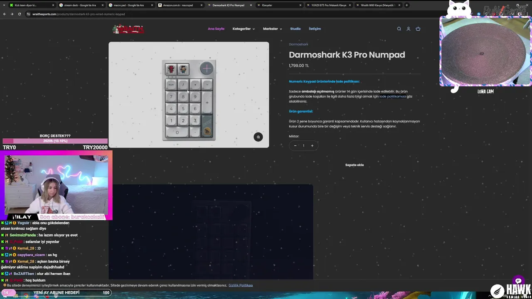Click Sepete ekle button

click(x=355, y=165)
